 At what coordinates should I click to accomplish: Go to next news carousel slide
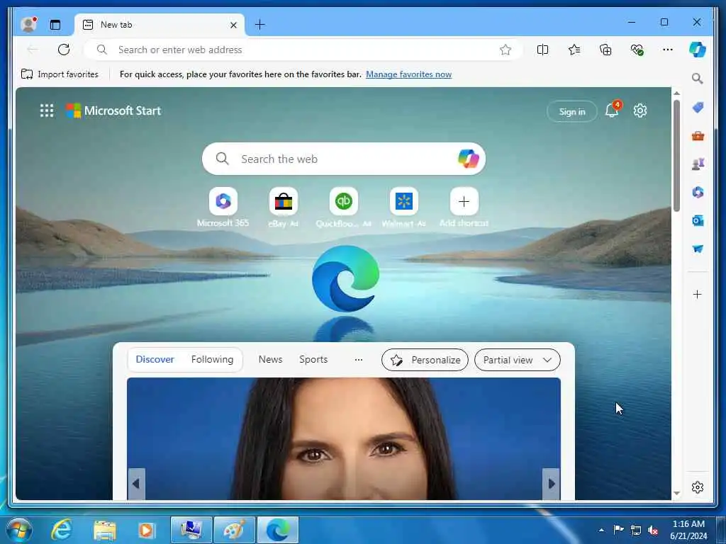pos(551,483)
